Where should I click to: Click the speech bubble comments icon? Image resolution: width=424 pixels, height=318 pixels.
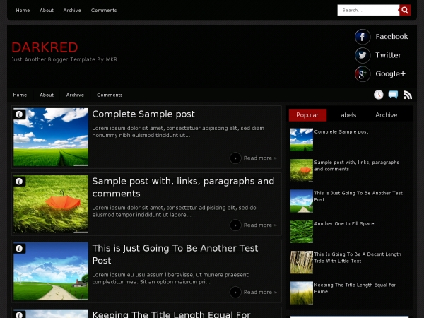pos(393,95)
